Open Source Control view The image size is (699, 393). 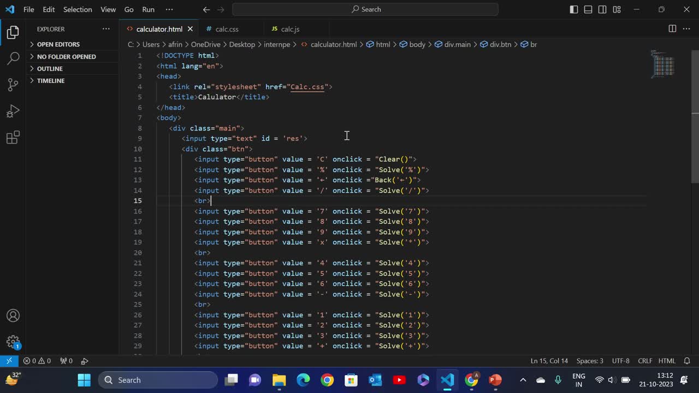[13, 85]
